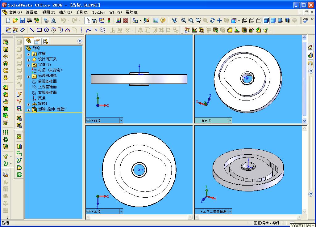Open the Edit Color palette icon
Viewport: 316px width, 227px height.
[118, 20]
